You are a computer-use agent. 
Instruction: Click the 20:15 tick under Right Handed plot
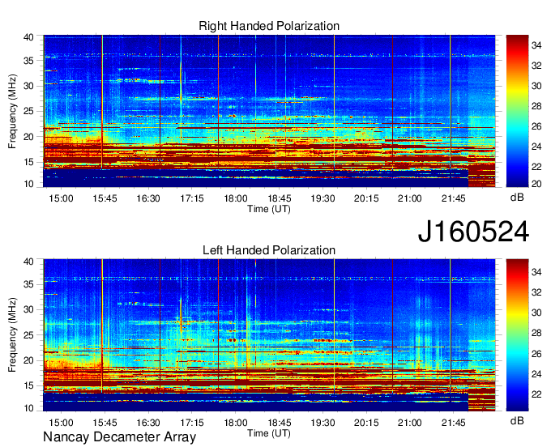[366, 198]
